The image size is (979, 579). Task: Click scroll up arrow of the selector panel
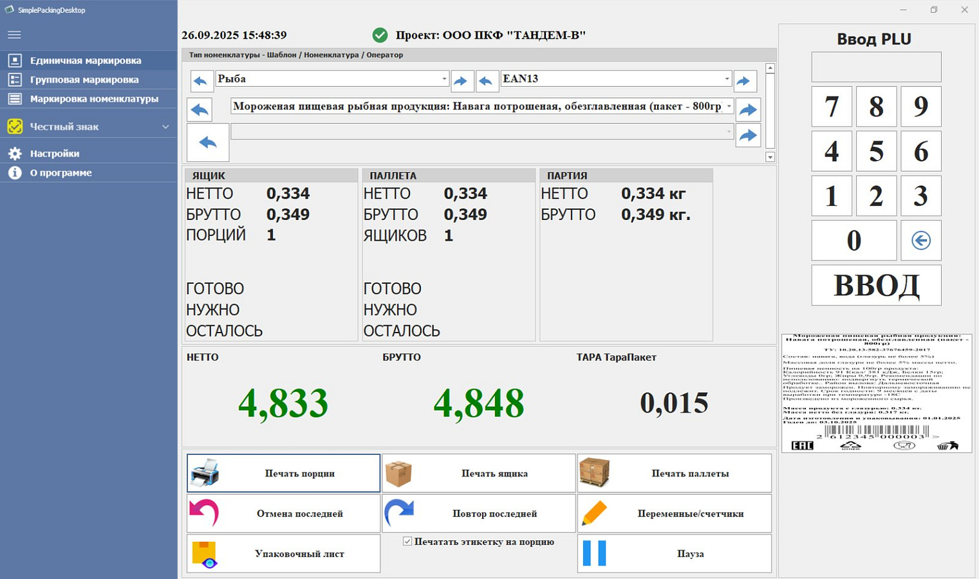(x=770, y=68)
